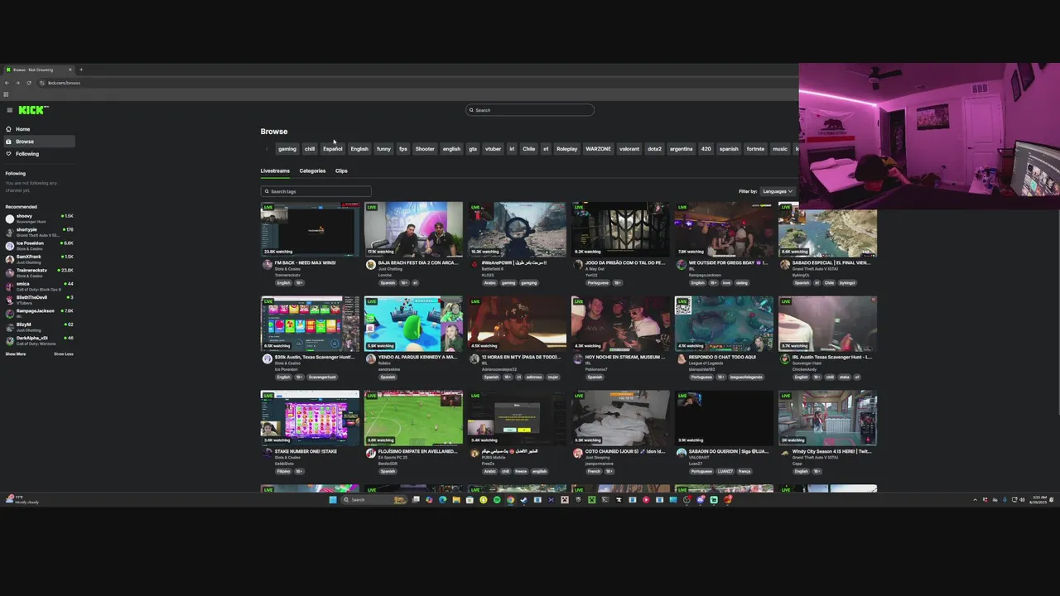
Task: Select the 420 tag chip
Action: tap(706, 149)
